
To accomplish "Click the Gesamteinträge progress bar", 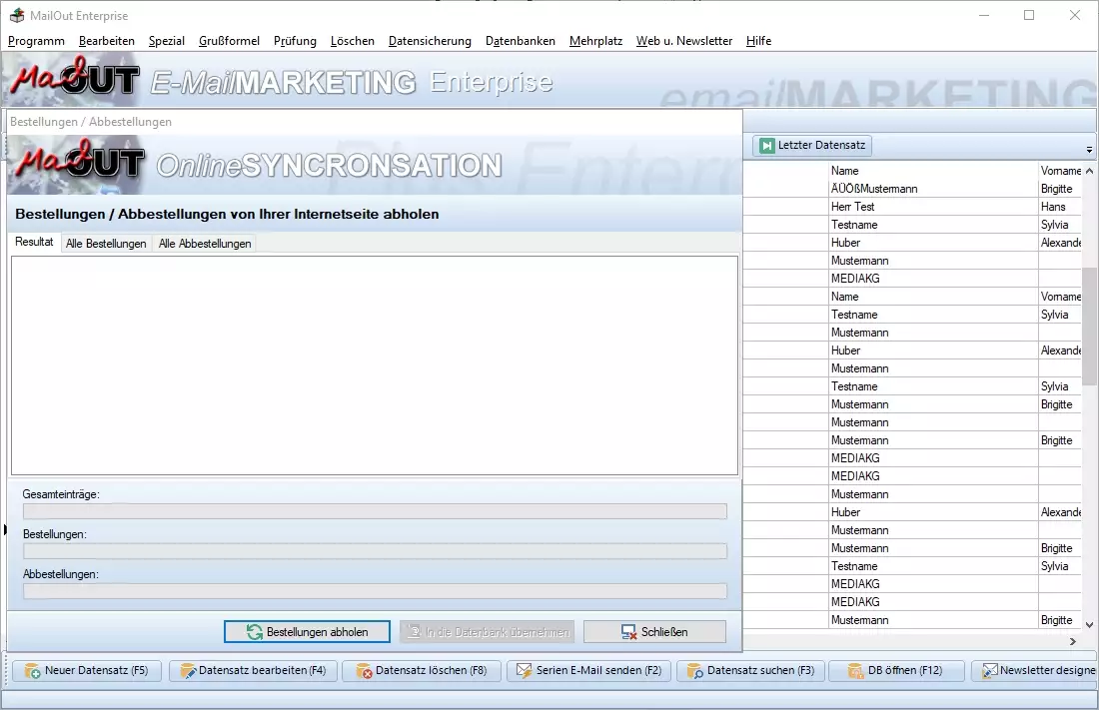I will (x=375, y=511).
